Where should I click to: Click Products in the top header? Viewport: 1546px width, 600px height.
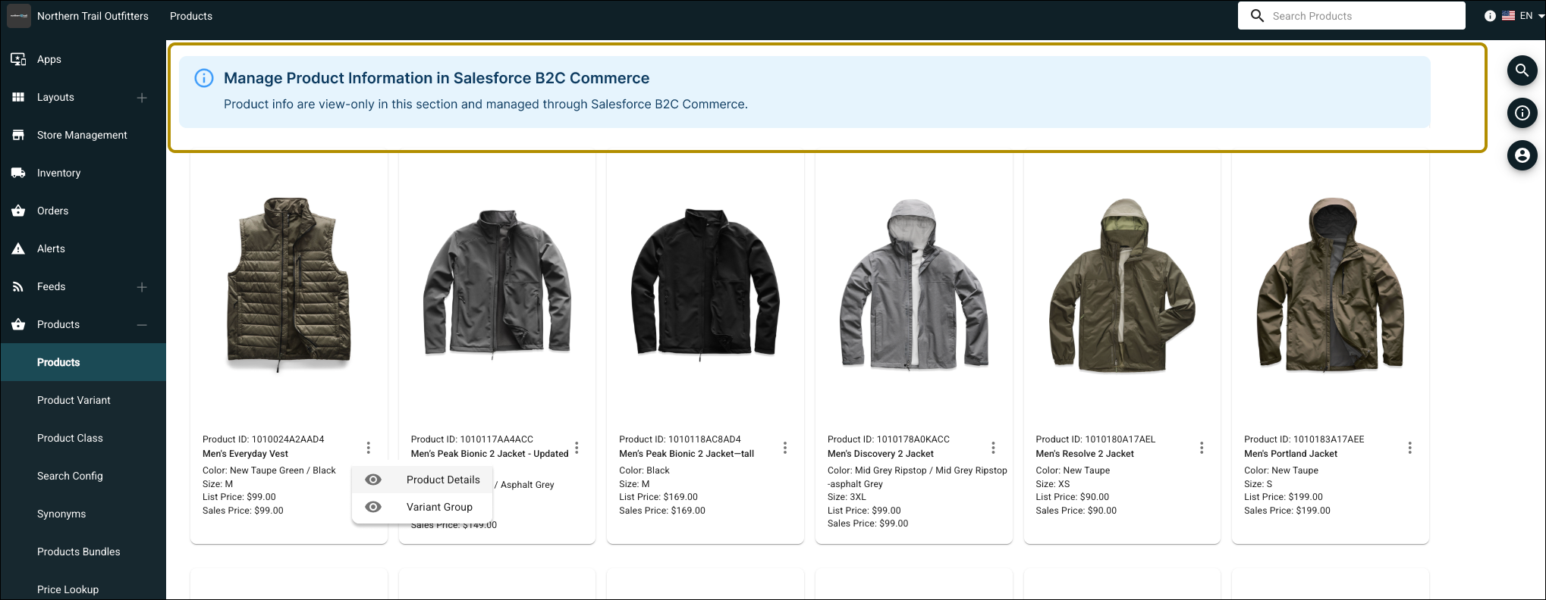(x=191, y=16)
